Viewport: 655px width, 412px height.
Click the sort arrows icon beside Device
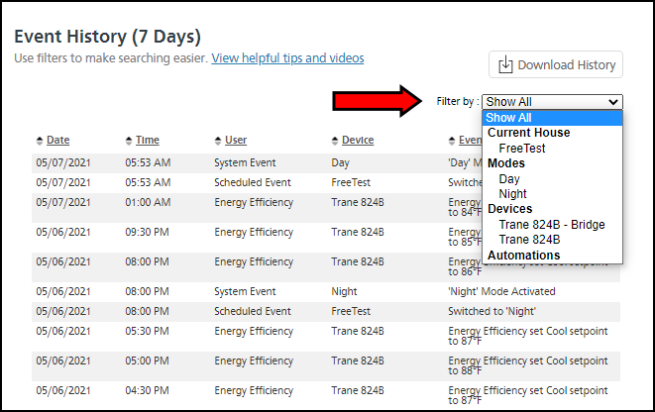[335, 141]
